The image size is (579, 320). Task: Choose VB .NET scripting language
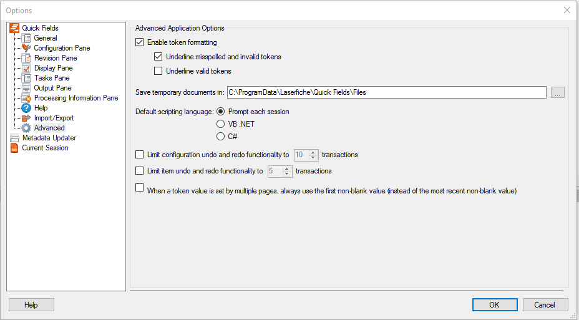[x=220, y=124]
